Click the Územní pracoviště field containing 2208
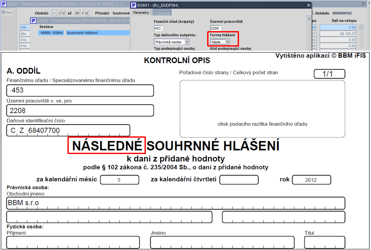This screenshot has height=250, width=371. coord(215,28)
